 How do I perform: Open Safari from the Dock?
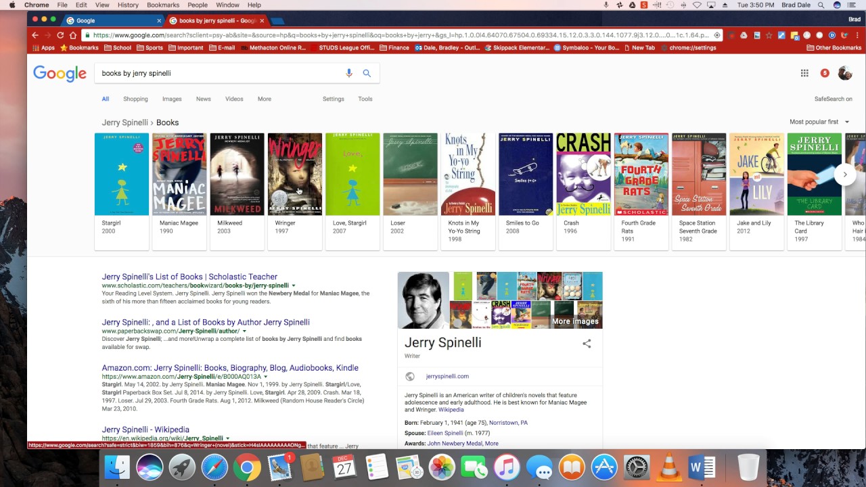pos(214,467)
